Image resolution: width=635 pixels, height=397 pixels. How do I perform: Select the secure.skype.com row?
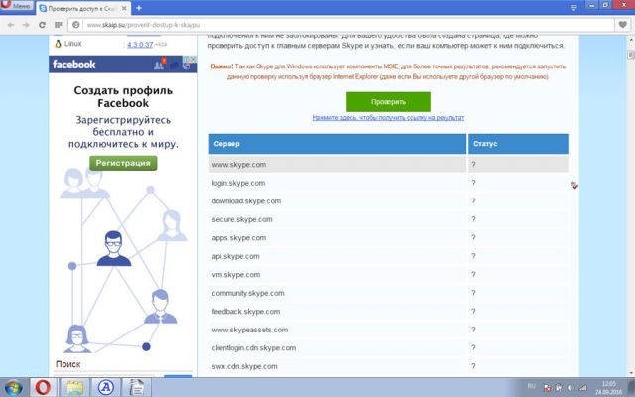[388, 219]
